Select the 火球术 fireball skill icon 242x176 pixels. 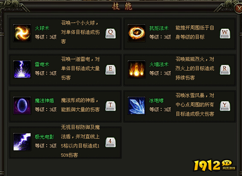(22, 33)
